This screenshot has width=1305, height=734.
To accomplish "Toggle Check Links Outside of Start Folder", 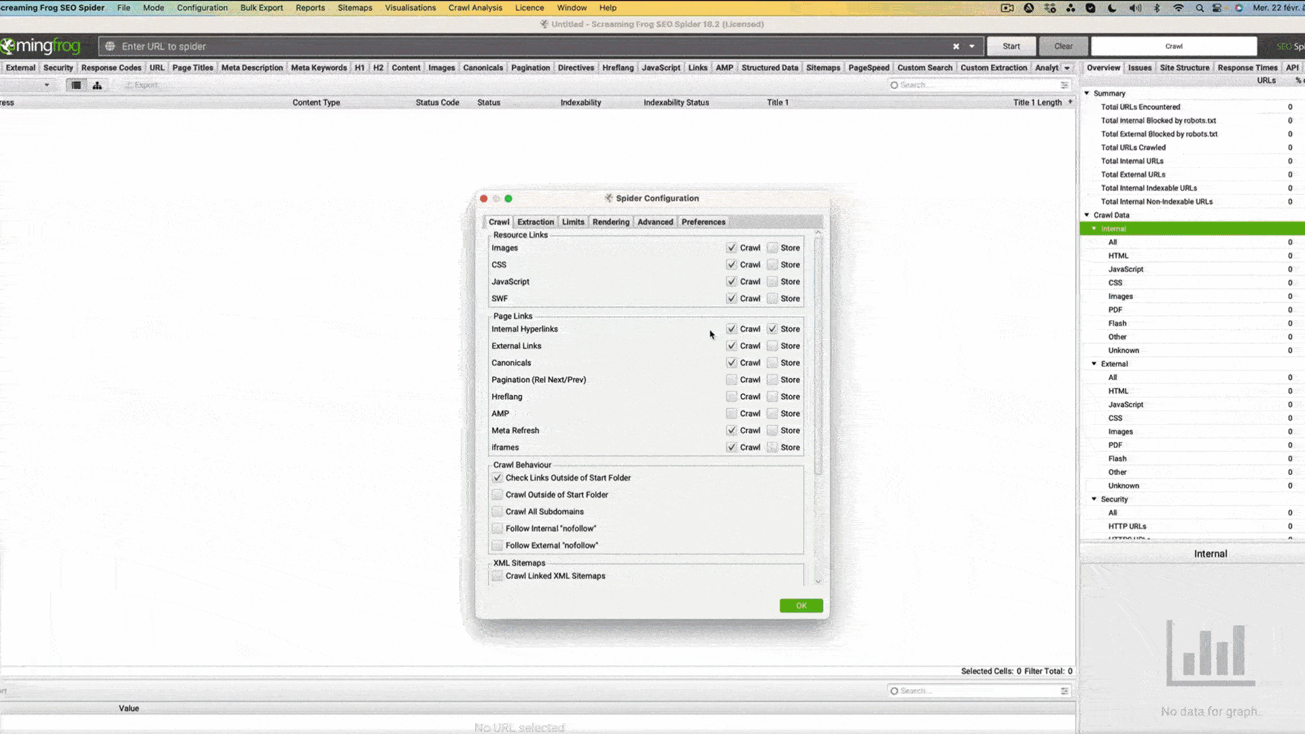I will (498, 478).
